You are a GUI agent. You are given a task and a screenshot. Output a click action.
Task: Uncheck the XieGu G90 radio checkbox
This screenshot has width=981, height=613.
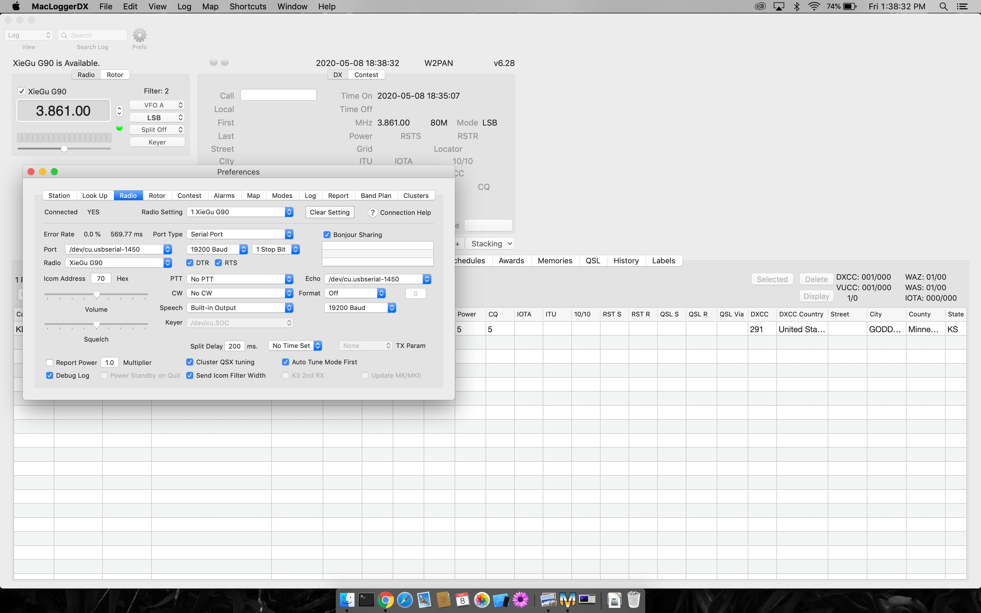tap(22, 91)
